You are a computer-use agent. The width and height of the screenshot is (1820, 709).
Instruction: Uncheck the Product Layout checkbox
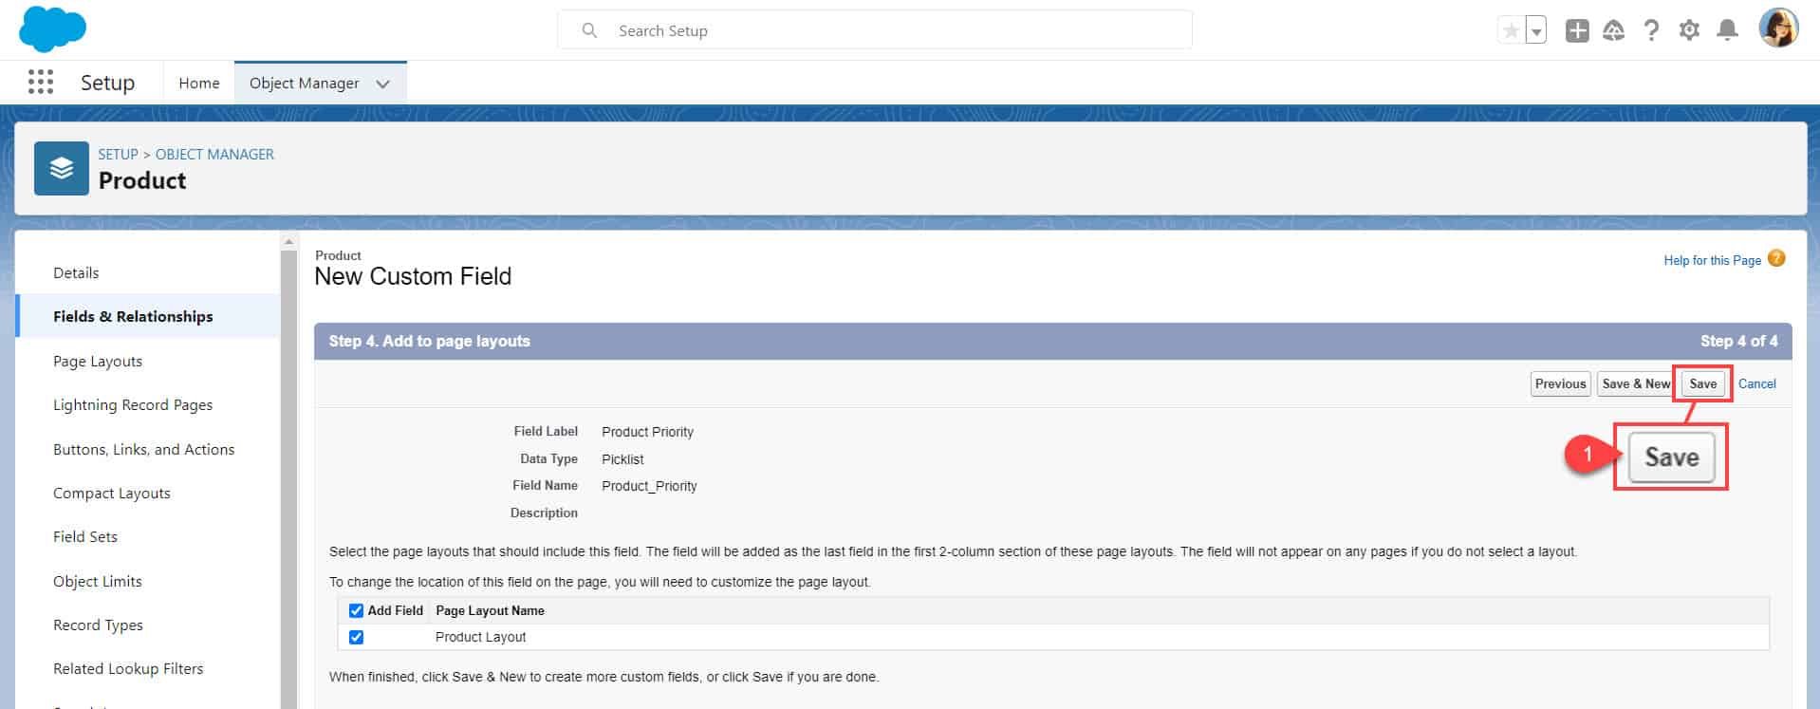356,637
